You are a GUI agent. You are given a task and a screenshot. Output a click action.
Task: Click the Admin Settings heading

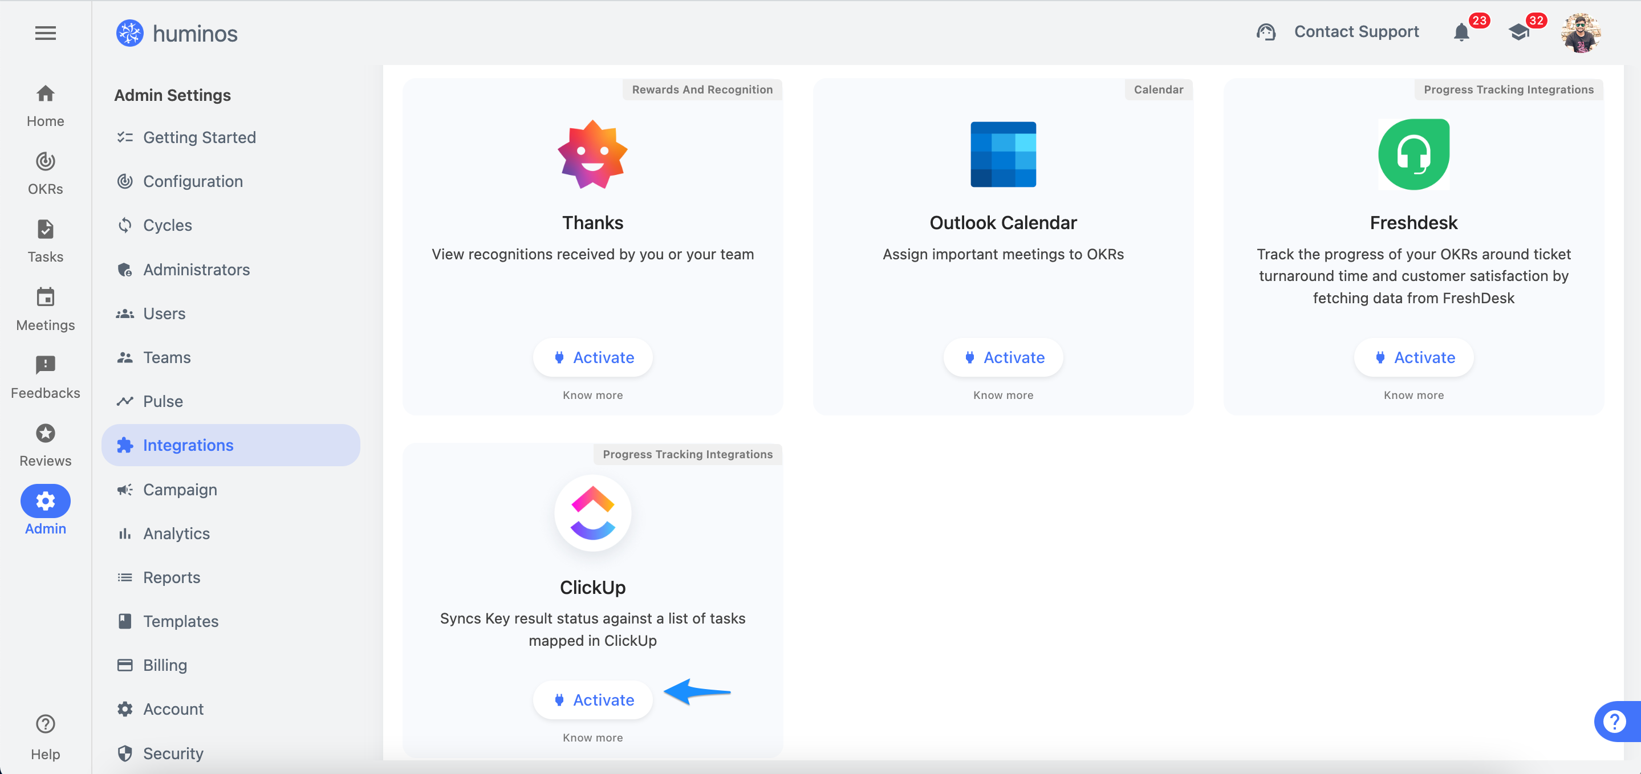(172, 95)
